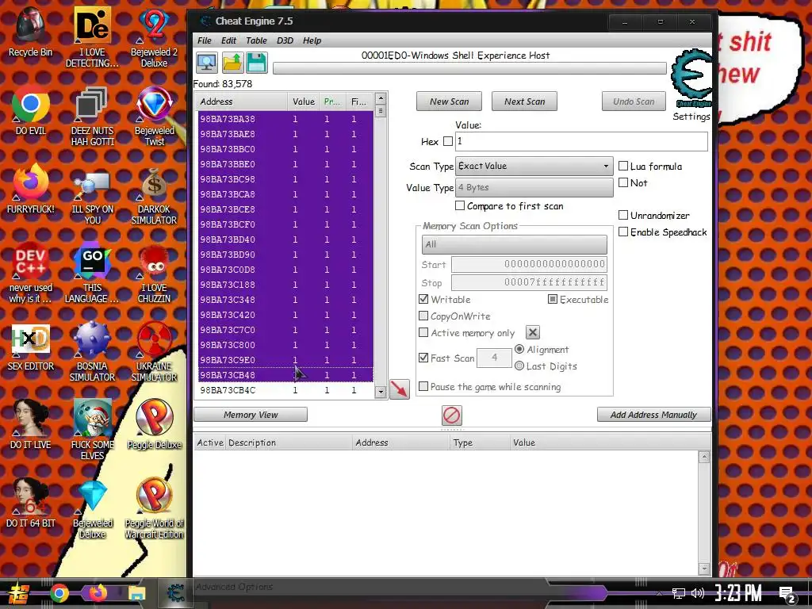Enable Active memory only checkbox

423,332
